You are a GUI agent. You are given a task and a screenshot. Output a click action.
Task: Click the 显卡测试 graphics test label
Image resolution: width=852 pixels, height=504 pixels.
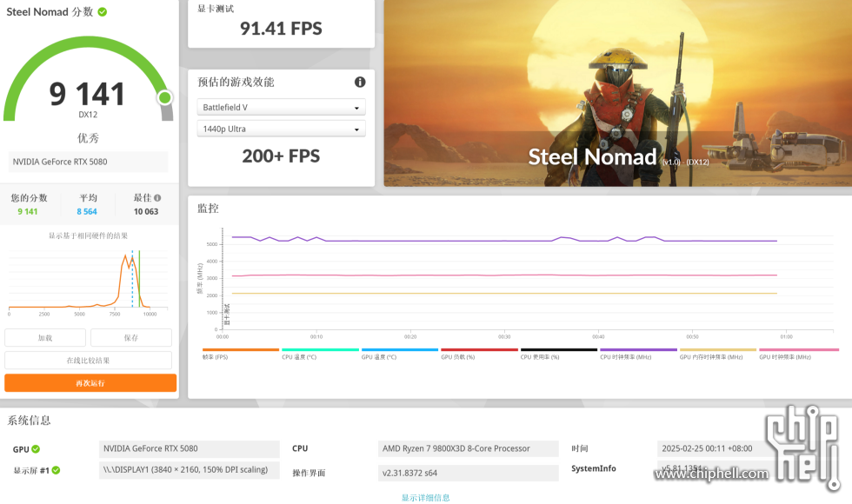click(216, 9)
